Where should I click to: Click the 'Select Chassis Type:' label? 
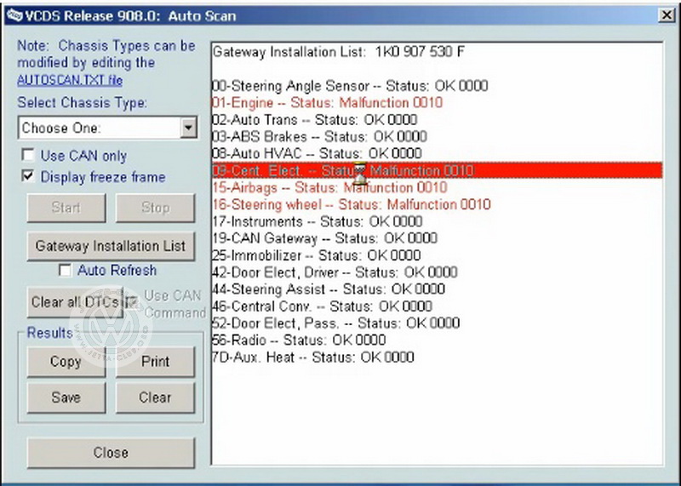[82, 103]
